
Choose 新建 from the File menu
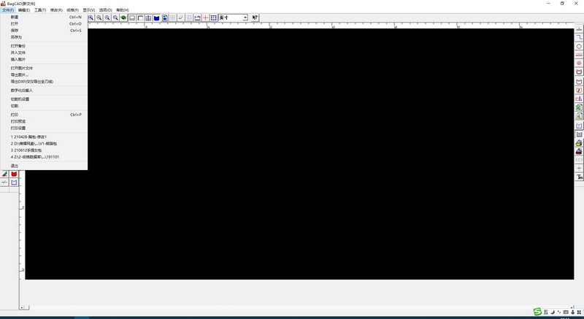15,16
